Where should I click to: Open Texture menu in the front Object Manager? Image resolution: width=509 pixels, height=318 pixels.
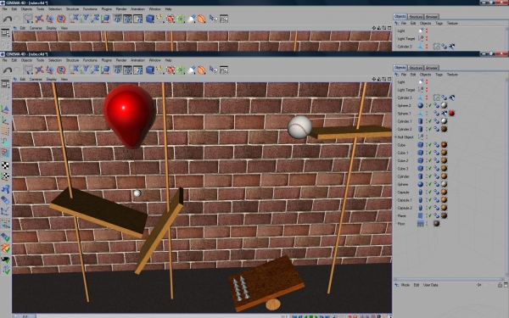tap(452, 75)
